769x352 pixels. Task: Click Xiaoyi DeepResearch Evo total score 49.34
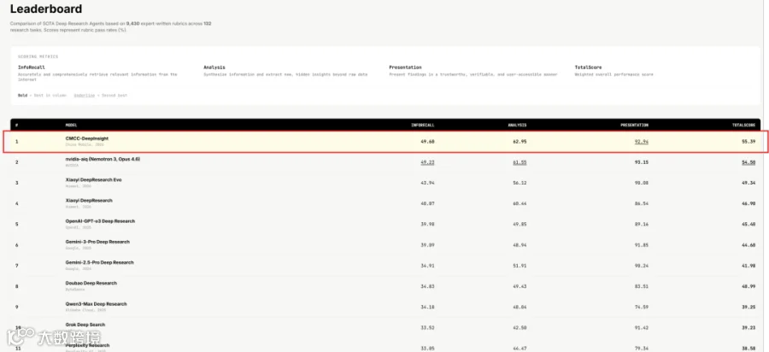(748, 183)
